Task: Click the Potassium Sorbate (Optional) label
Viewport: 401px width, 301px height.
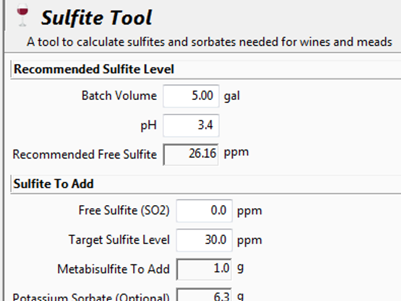Action: [91, 296]
